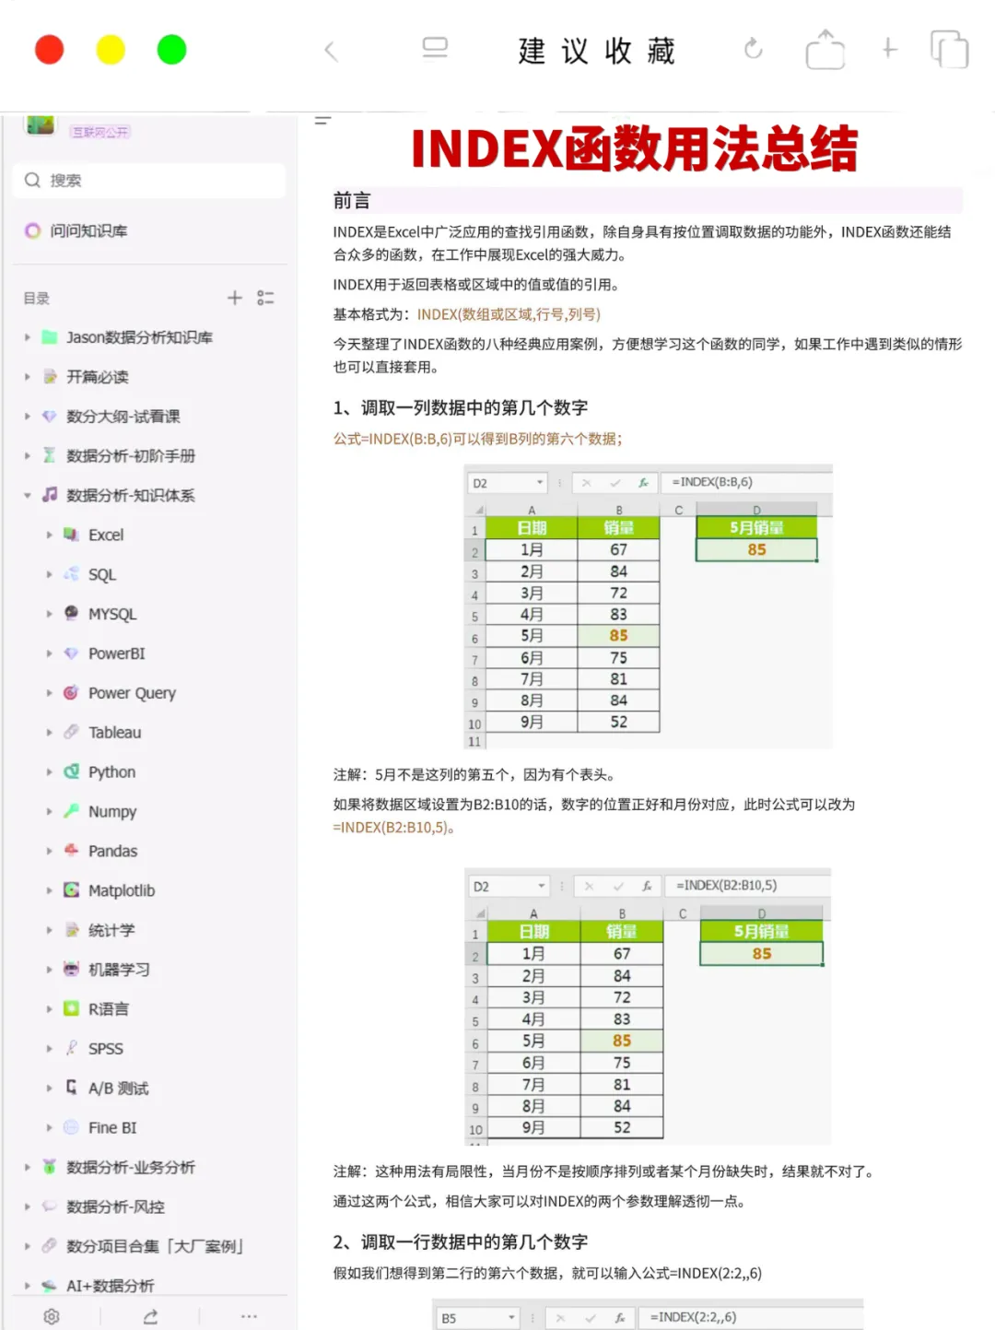Open the 统计学 entry

[x=111, y=930]
